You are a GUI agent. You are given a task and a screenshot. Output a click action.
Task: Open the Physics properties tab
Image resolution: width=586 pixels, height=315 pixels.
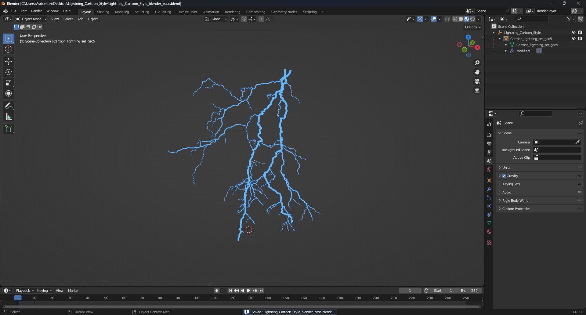tap(489, 206)
